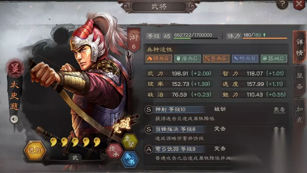Expand the 弯弓饮羽 skill row

(x=215, y=154)
